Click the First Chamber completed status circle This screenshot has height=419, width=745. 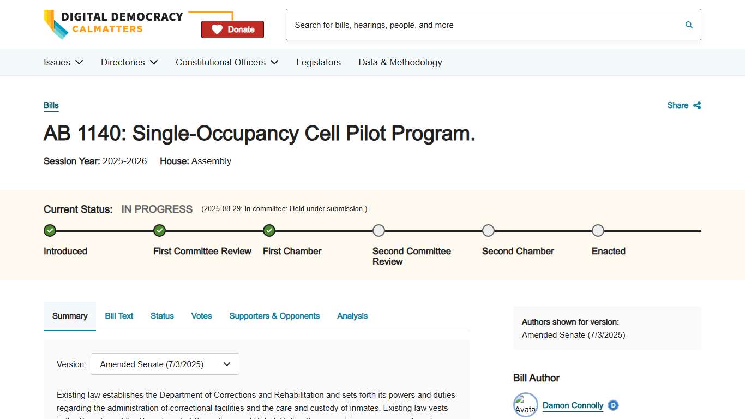point(269,230)
